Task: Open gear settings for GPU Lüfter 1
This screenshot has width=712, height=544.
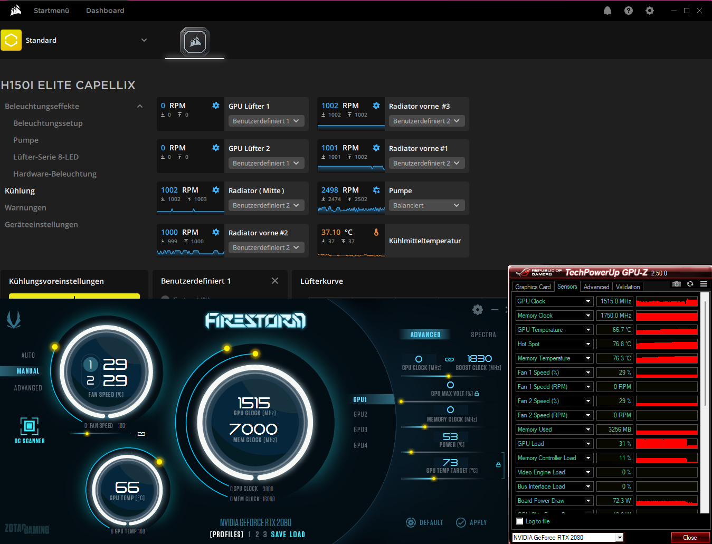Action: 216,106
